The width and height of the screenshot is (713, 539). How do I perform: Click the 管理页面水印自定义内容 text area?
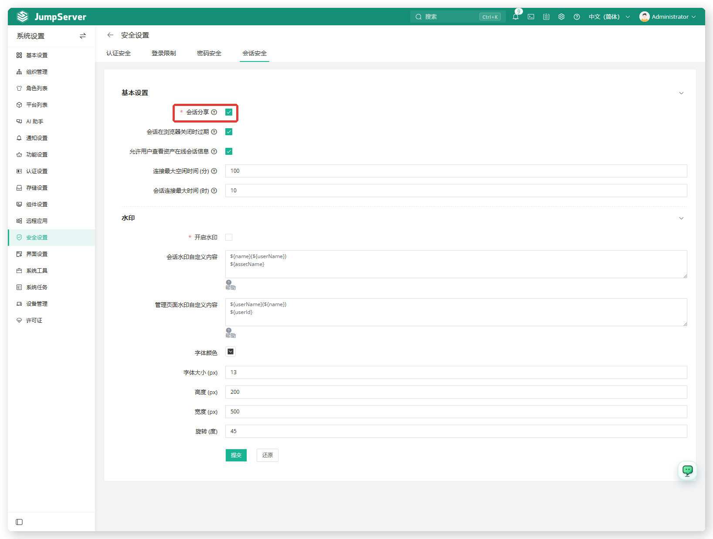456,312
